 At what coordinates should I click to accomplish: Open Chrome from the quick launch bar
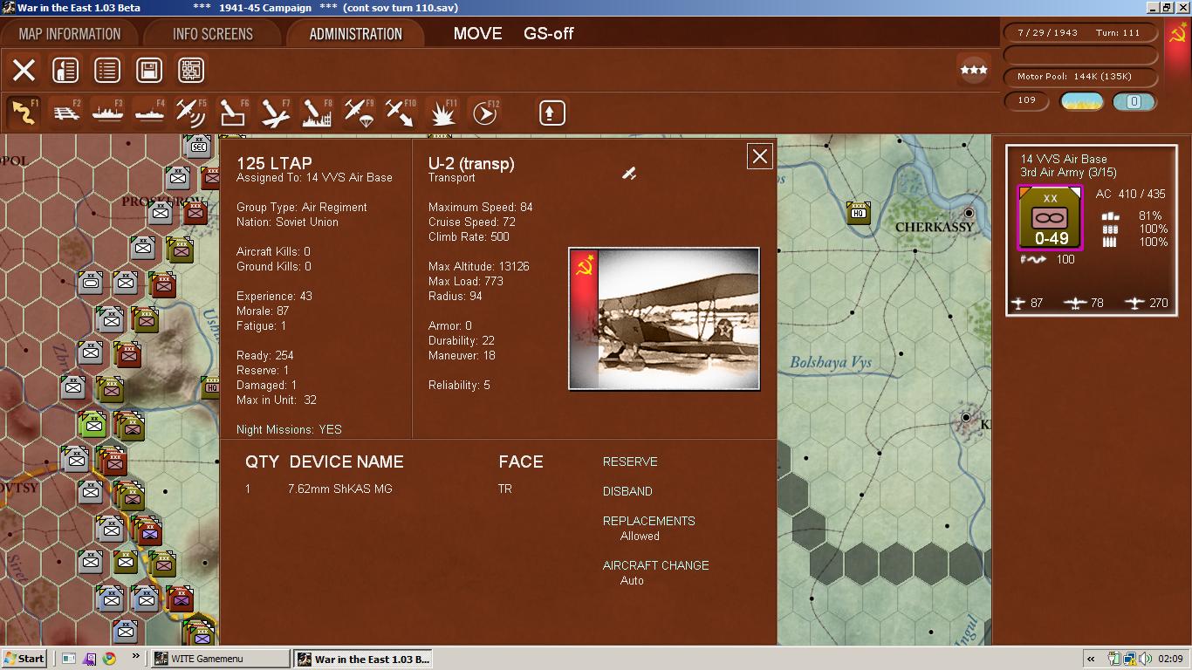pyautogui.click(x=109, y=659)
